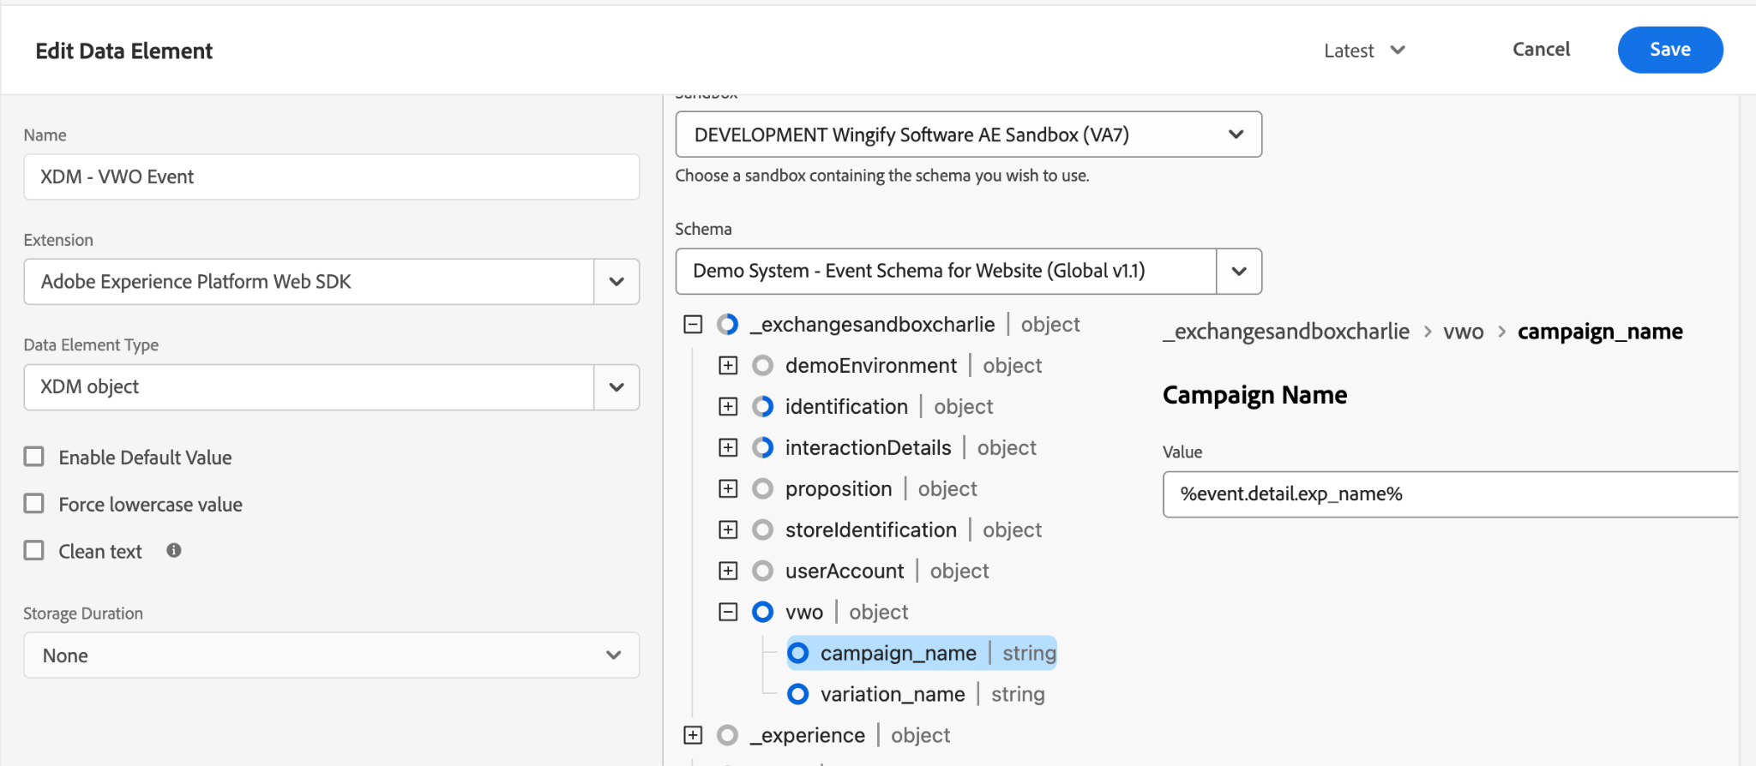
Task: Toggle the Clean text checkbox
Action: [x=34, y=550]
